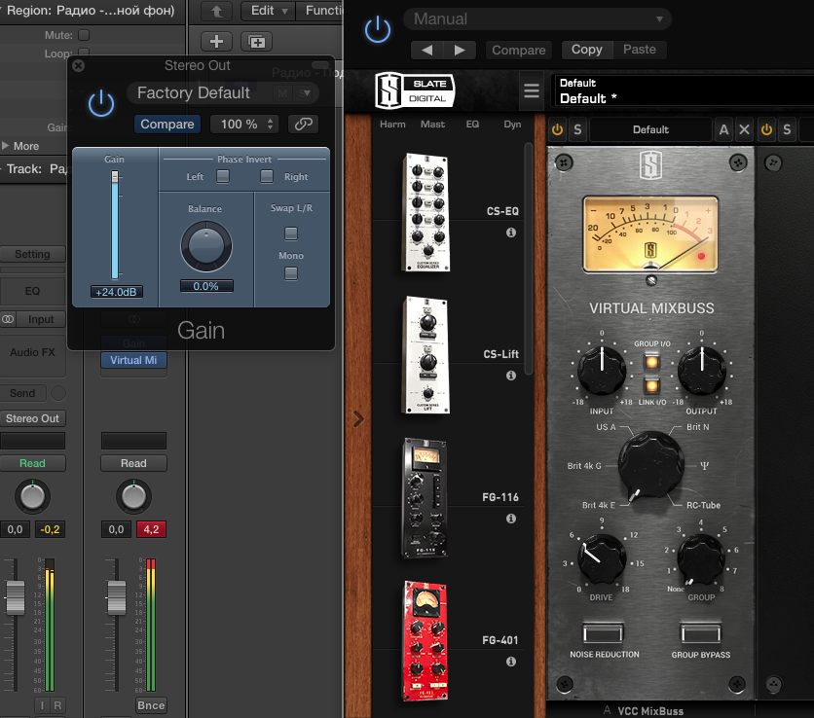Switch to the EQ module tab
The height and width of the screenshot is (718, 814).
point(472,124)
